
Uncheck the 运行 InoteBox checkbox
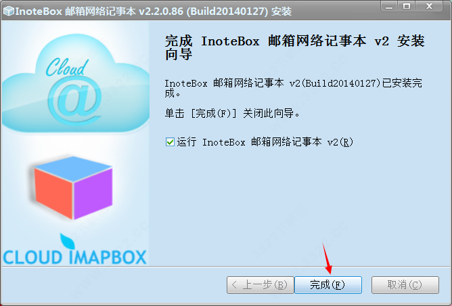tap(170, 142)
